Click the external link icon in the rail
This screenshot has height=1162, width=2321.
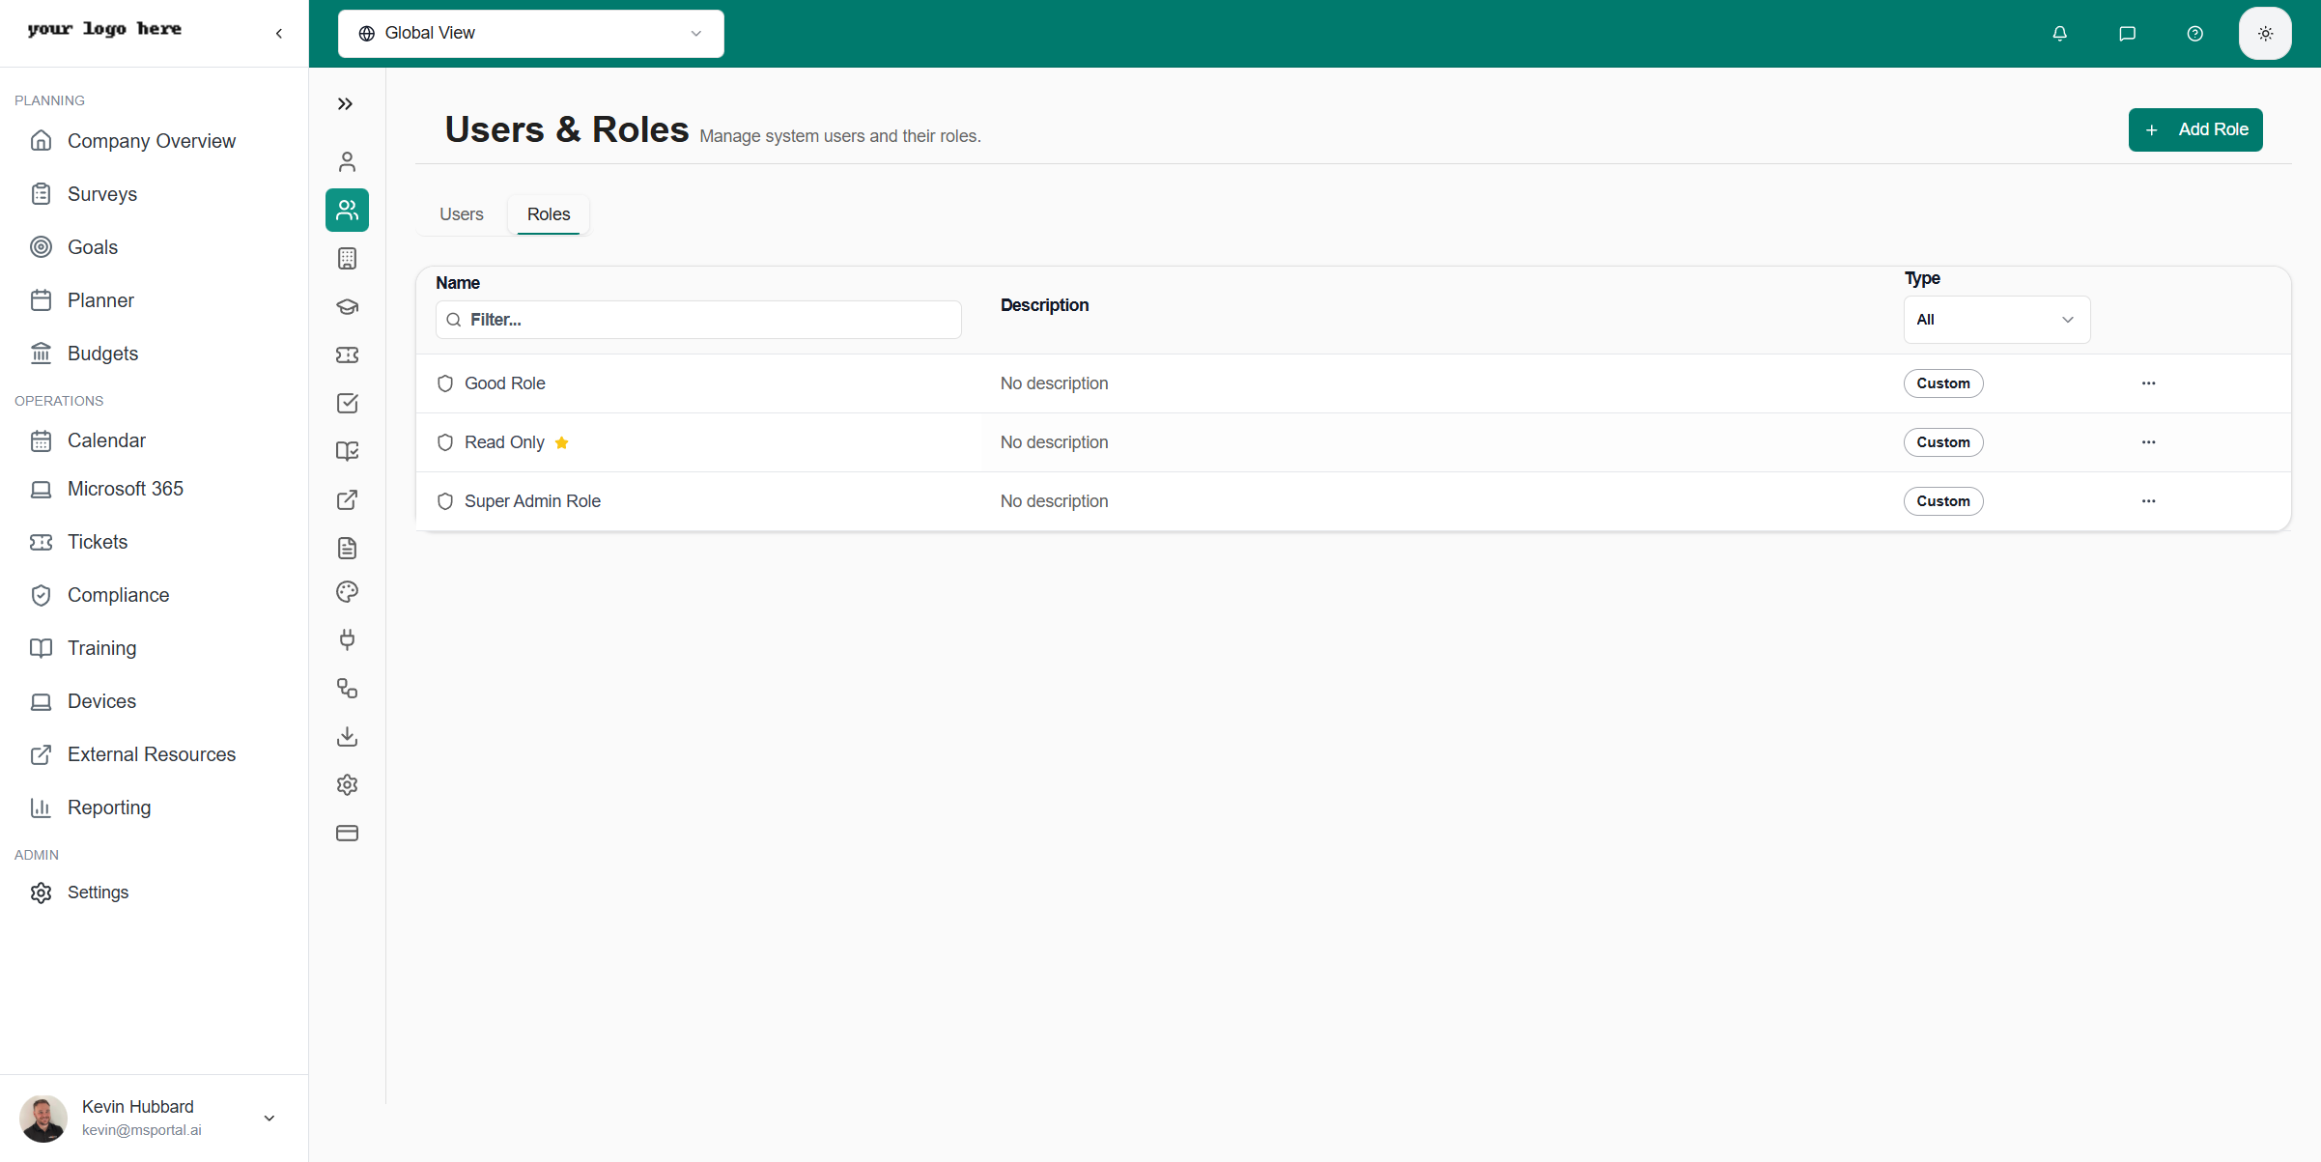click(347, 499)
